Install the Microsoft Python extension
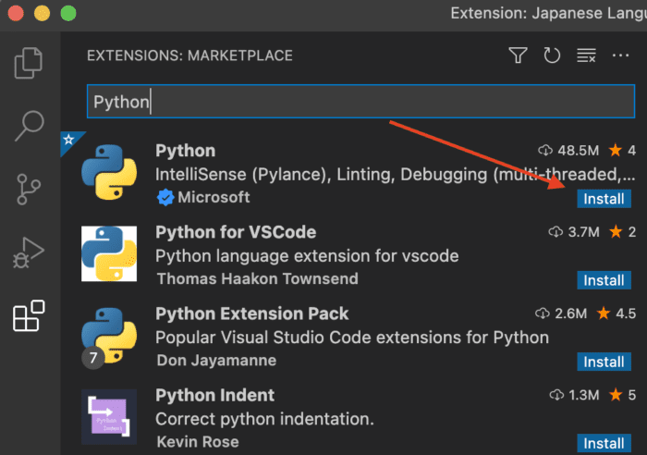 click(604, 199)
